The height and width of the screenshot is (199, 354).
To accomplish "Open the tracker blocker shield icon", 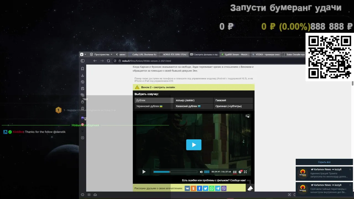I will 115,61.
